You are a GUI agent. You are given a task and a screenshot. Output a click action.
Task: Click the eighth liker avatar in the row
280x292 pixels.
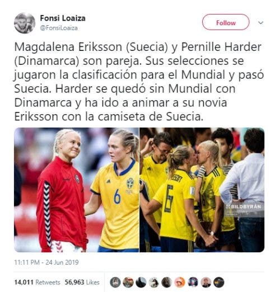pos(206,282)
